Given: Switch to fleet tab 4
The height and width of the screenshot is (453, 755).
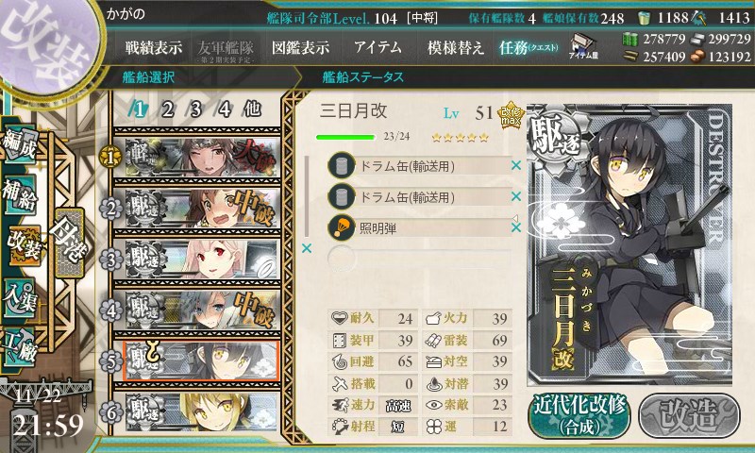Looking at the screenshot, I should point(224,109).
